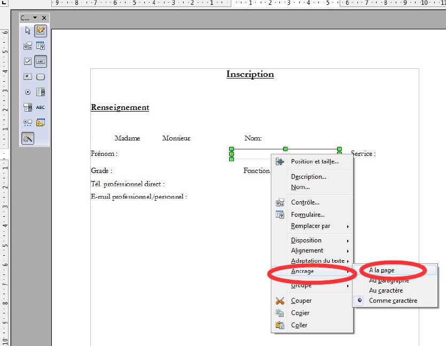Expand the 'Remplacer par' submenu
This screenshot has height=346, width=446.
click(310, 226)
